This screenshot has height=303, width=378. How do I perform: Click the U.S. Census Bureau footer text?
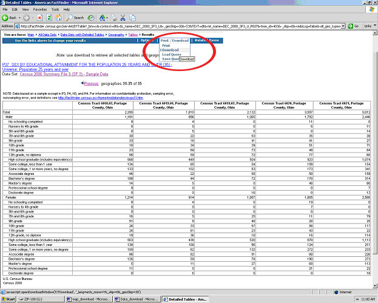coord(18,279)
